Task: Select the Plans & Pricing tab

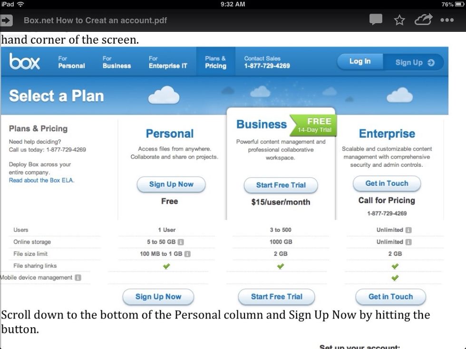Action: [x=215, y=62]
